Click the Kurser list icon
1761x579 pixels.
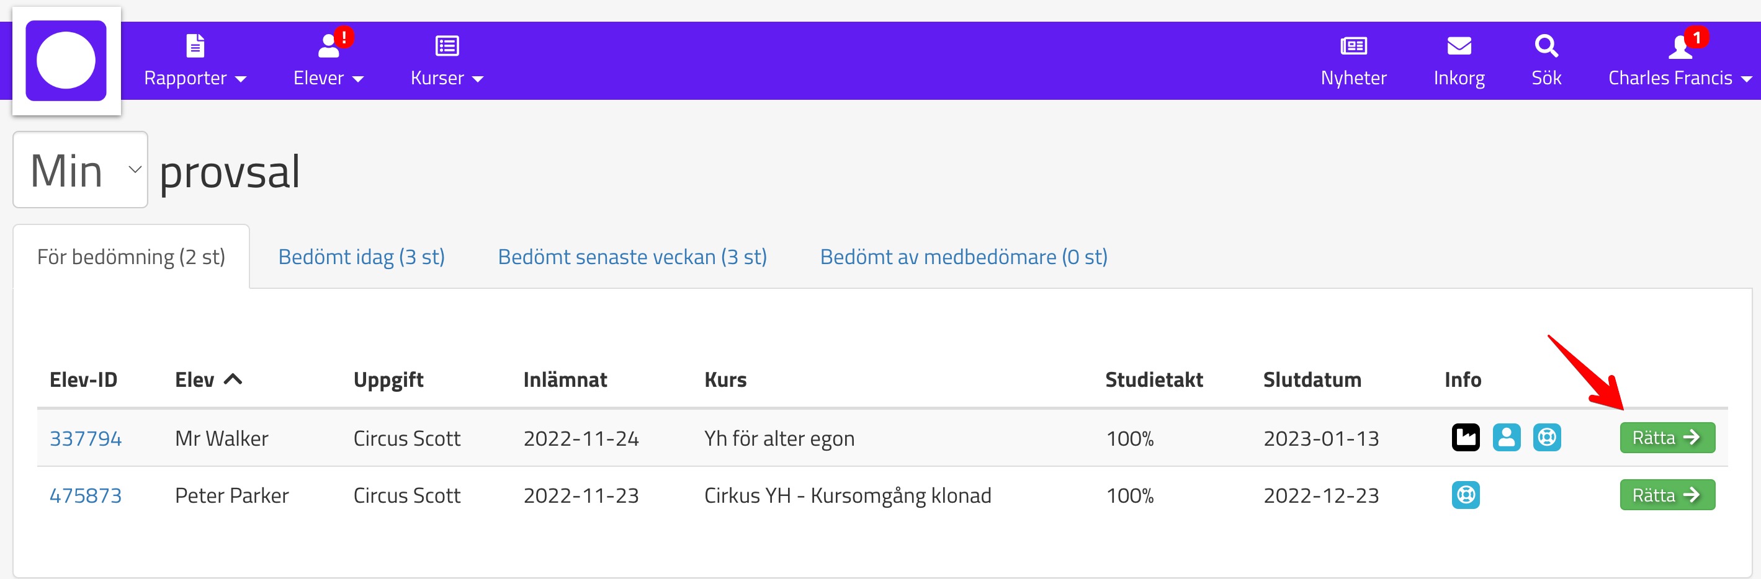tap(447, 46)
